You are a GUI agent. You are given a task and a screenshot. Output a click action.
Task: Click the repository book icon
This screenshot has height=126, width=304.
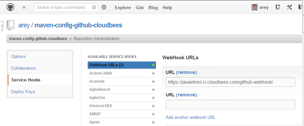click(10, 25)
